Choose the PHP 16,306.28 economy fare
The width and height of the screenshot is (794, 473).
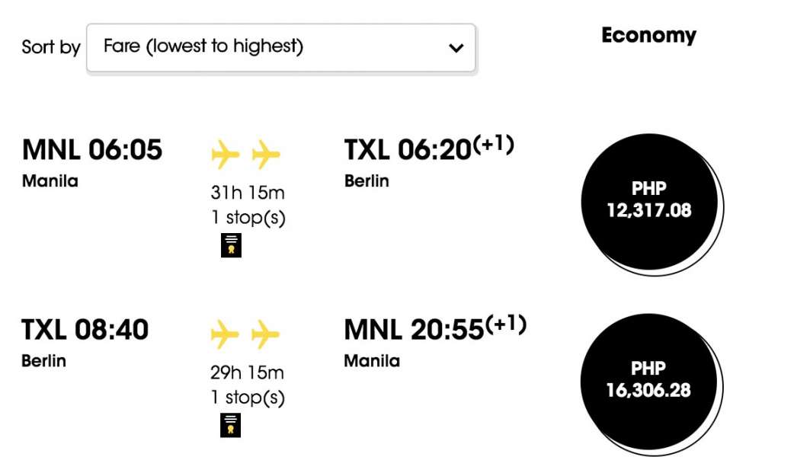coord(649,380)
